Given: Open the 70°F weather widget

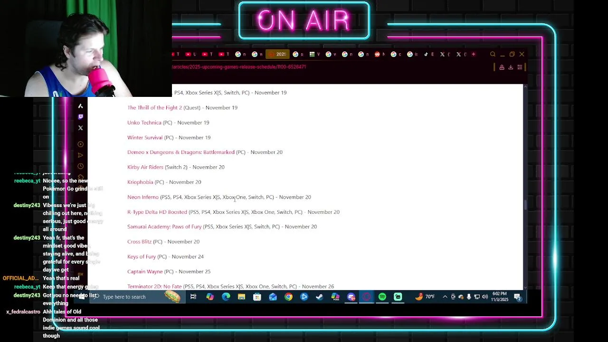Looking at the screenshot, I should [425, 297].
